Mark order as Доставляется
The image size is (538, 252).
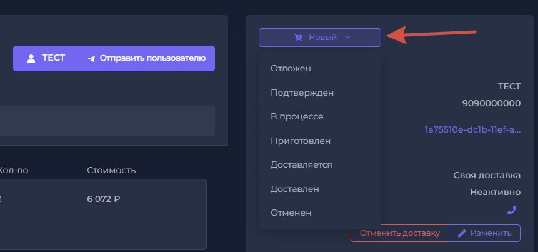(x=301, y=164)
